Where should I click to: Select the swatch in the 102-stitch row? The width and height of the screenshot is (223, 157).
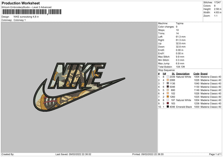click(168, 93)
